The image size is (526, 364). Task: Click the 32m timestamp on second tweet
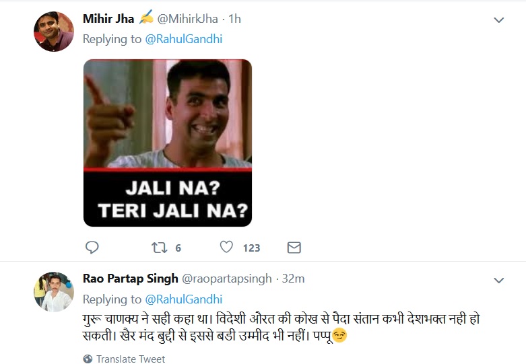[x=293, y=279]
